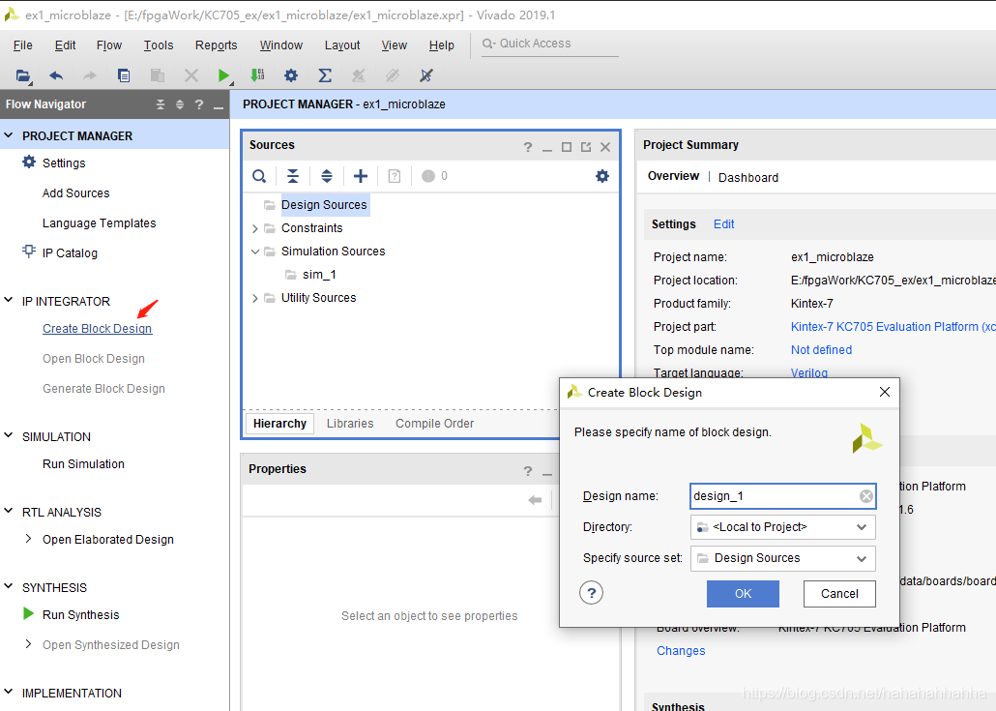Open Properties panel help question mark
The height and width of the screenshot is (711, 996).
point(528,471)
